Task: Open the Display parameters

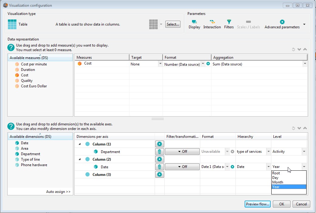Action: click(194, 24)
